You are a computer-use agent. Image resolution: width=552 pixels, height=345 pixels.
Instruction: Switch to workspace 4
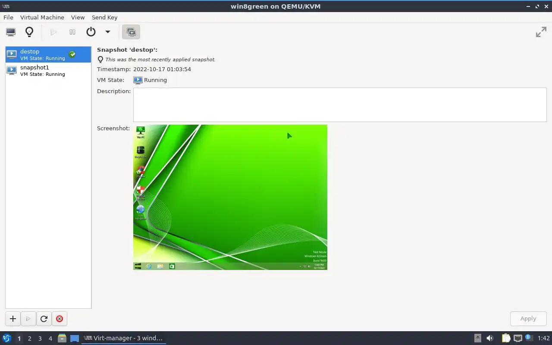(50, 339)
